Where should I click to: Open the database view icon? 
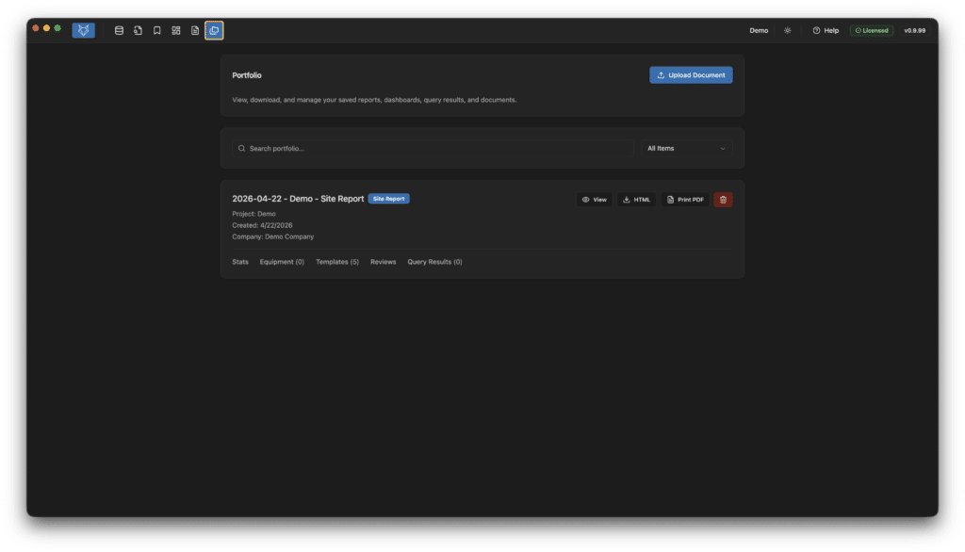[119, 30]
